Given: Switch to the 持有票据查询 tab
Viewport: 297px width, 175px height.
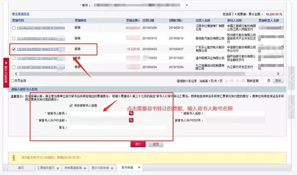Looking at the screenshot, I should point(73,168).
